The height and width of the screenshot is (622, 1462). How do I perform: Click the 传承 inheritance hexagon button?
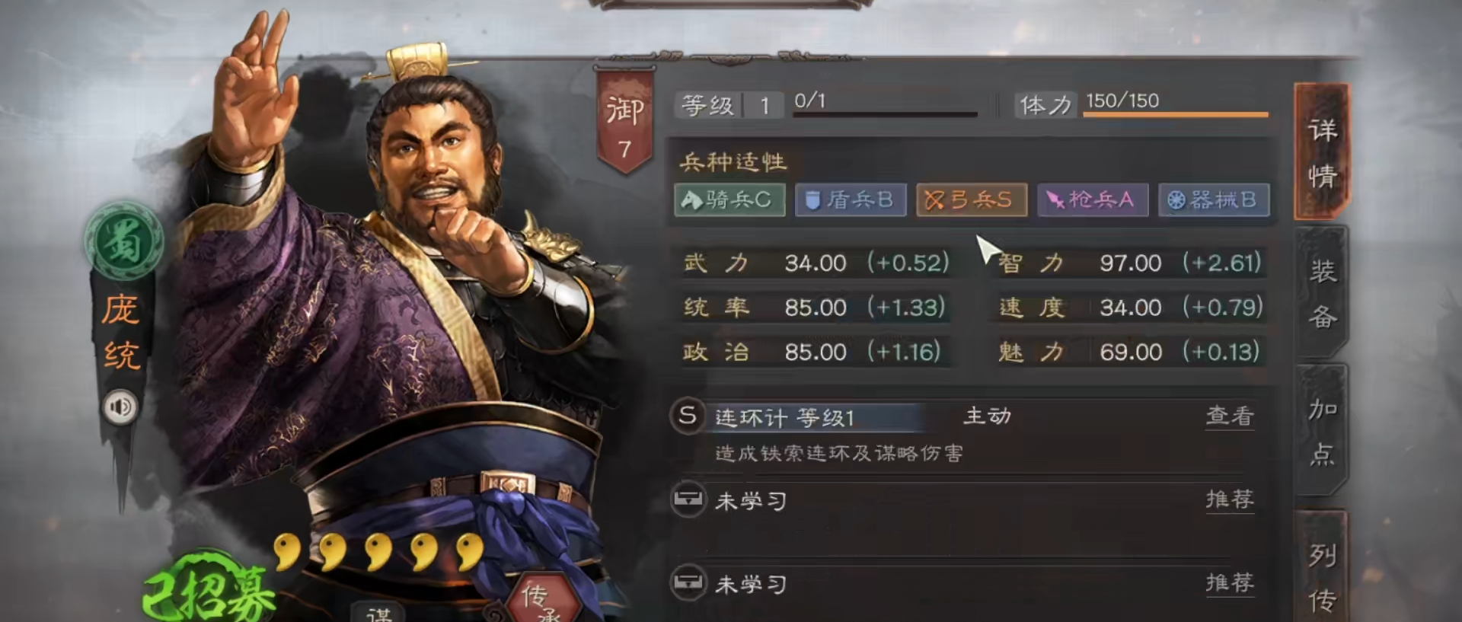tap(541, 598)
